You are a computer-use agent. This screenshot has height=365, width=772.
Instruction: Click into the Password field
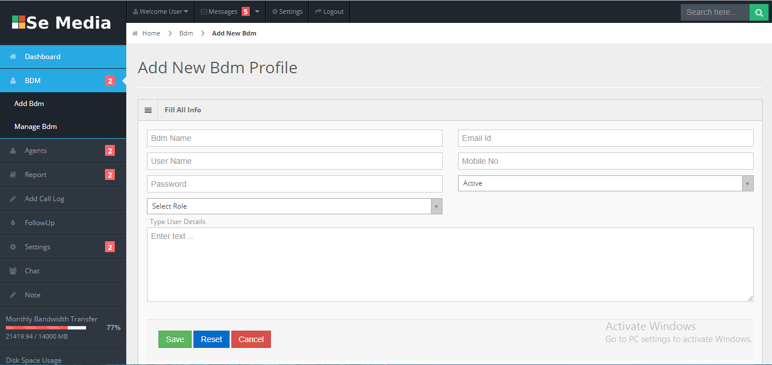point(294,184)
